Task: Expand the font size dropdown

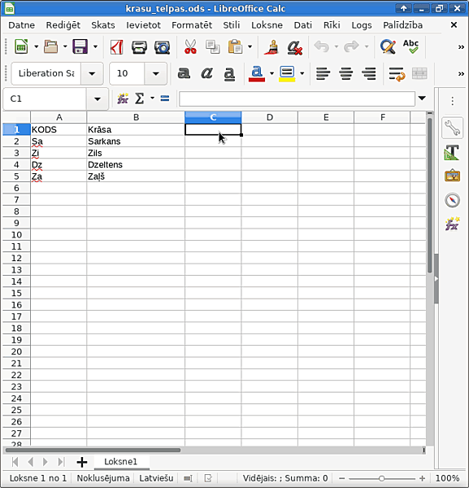Action: click(x=156, y=74)
